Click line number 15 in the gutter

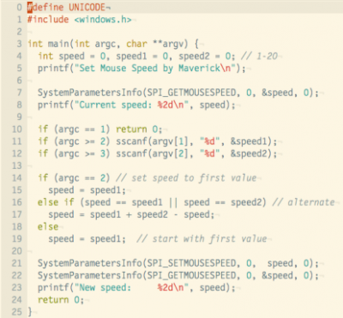[x=16, y=190]
